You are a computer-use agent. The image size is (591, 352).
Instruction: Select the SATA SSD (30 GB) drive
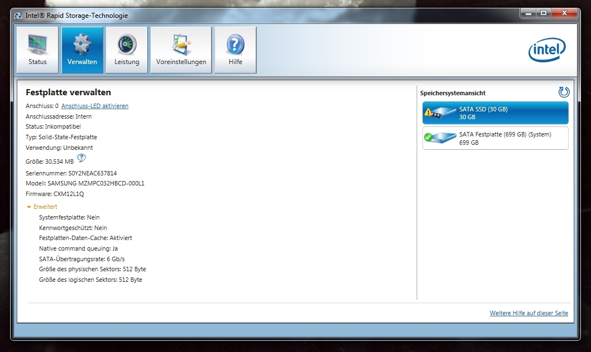(x=495, y=113)
